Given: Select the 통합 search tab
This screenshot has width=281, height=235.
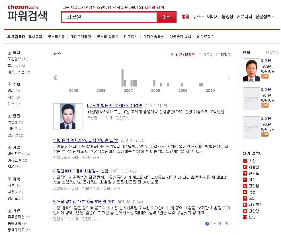Looking at the screenshot, I should 185,17.
